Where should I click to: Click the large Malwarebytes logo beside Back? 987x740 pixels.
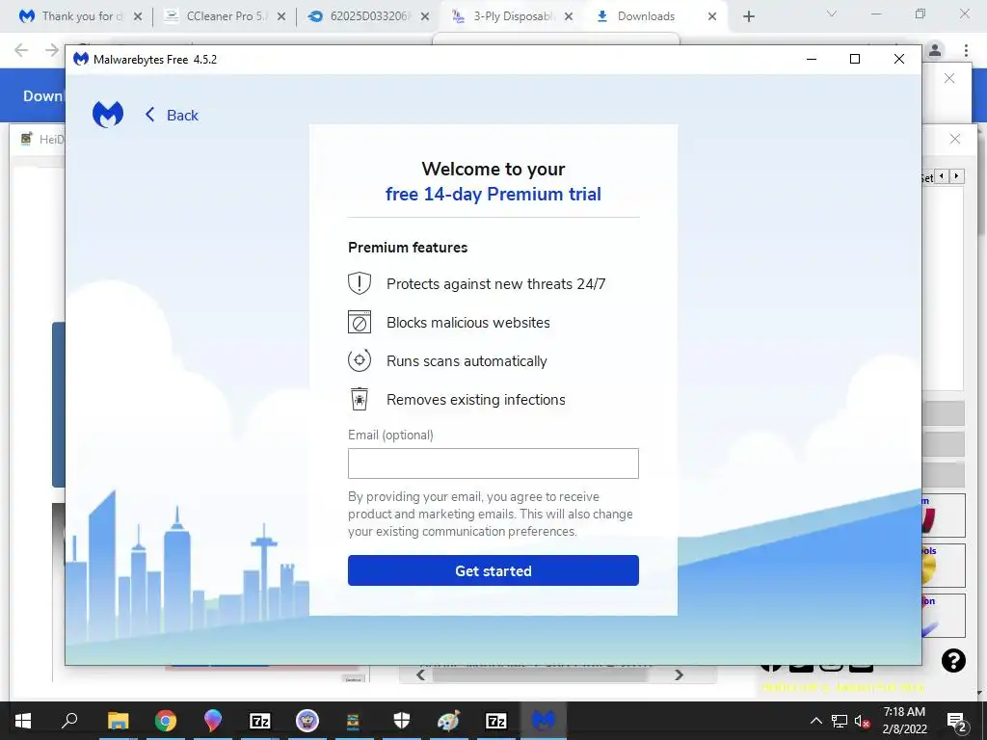click(x=108, y=115)
